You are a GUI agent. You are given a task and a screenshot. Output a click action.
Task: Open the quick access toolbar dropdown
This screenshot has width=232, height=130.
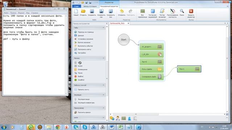[97, 3]
